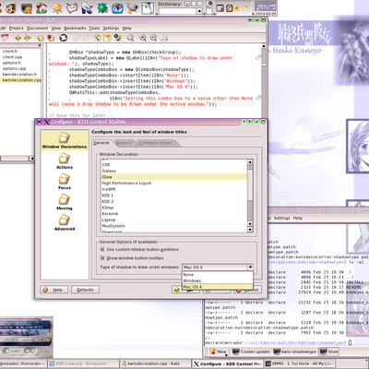Select the Moving module icon
The width and height of the screenshot is (369, 369).
pyautogui.click(x=65, y=202)
